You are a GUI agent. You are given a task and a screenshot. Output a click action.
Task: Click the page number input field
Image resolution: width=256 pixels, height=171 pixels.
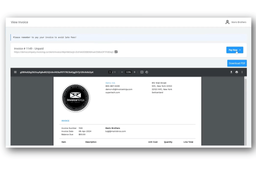(110, 72)
